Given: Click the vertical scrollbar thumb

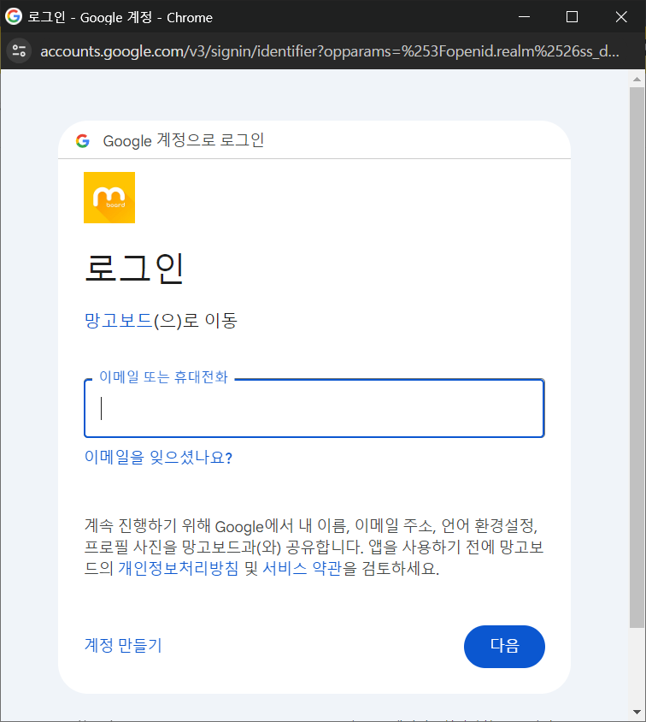Looking at the screenshot, I should pos(637,358).
